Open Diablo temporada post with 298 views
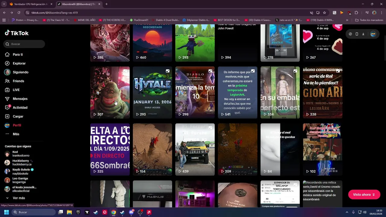The height and width of the screenshot is (217, 386). pyautogui.click(x=195, y=93)
